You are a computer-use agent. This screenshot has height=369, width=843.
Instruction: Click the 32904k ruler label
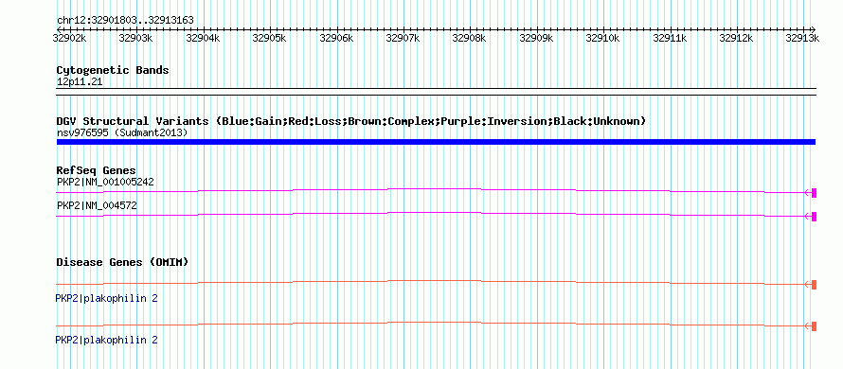point(203,38)
